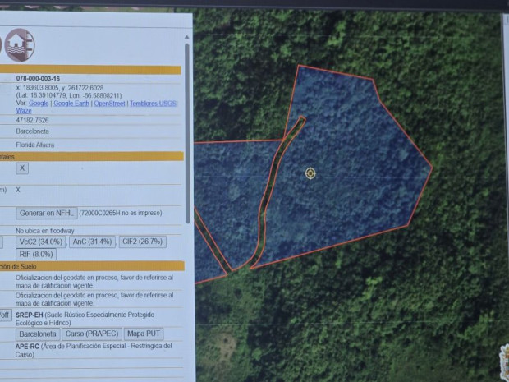This screenshot has width=509, height=382.
Task: Open the Carso (PRAPEC) button
Action: [x=92, y=334]
